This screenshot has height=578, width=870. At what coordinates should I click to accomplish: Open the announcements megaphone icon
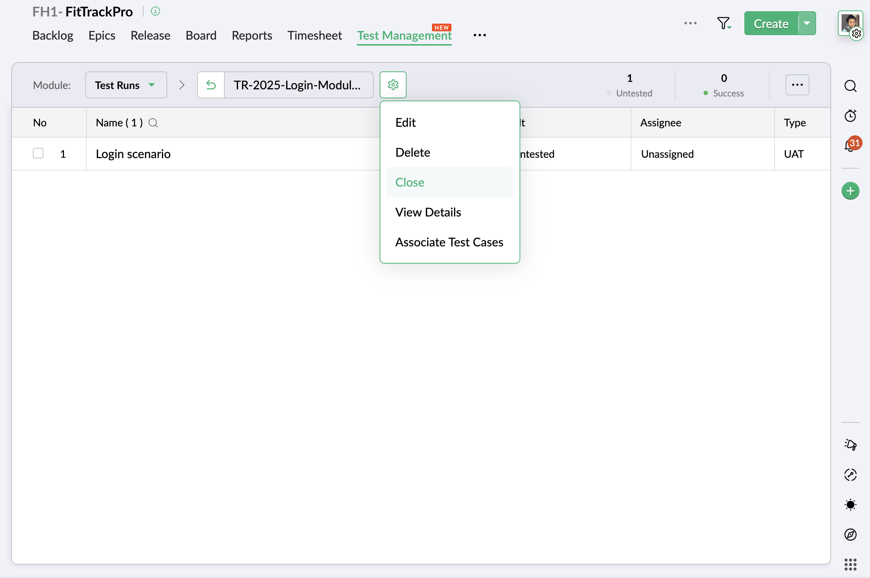point(850,445)
